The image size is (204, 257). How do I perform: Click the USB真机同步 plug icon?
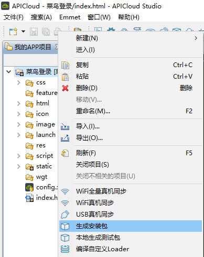coord(65,215)
